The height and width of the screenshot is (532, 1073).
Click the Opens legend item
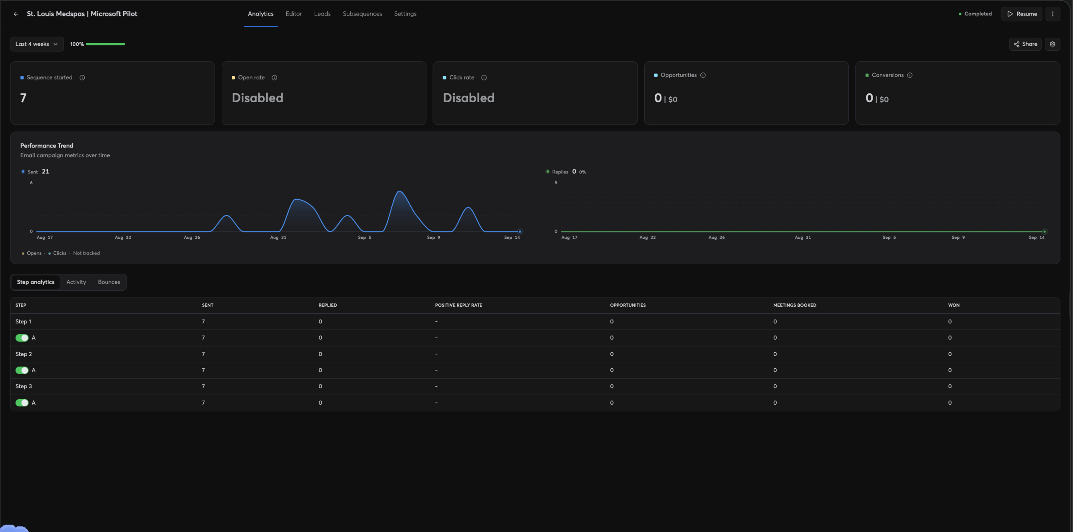[x=31, y=253]
